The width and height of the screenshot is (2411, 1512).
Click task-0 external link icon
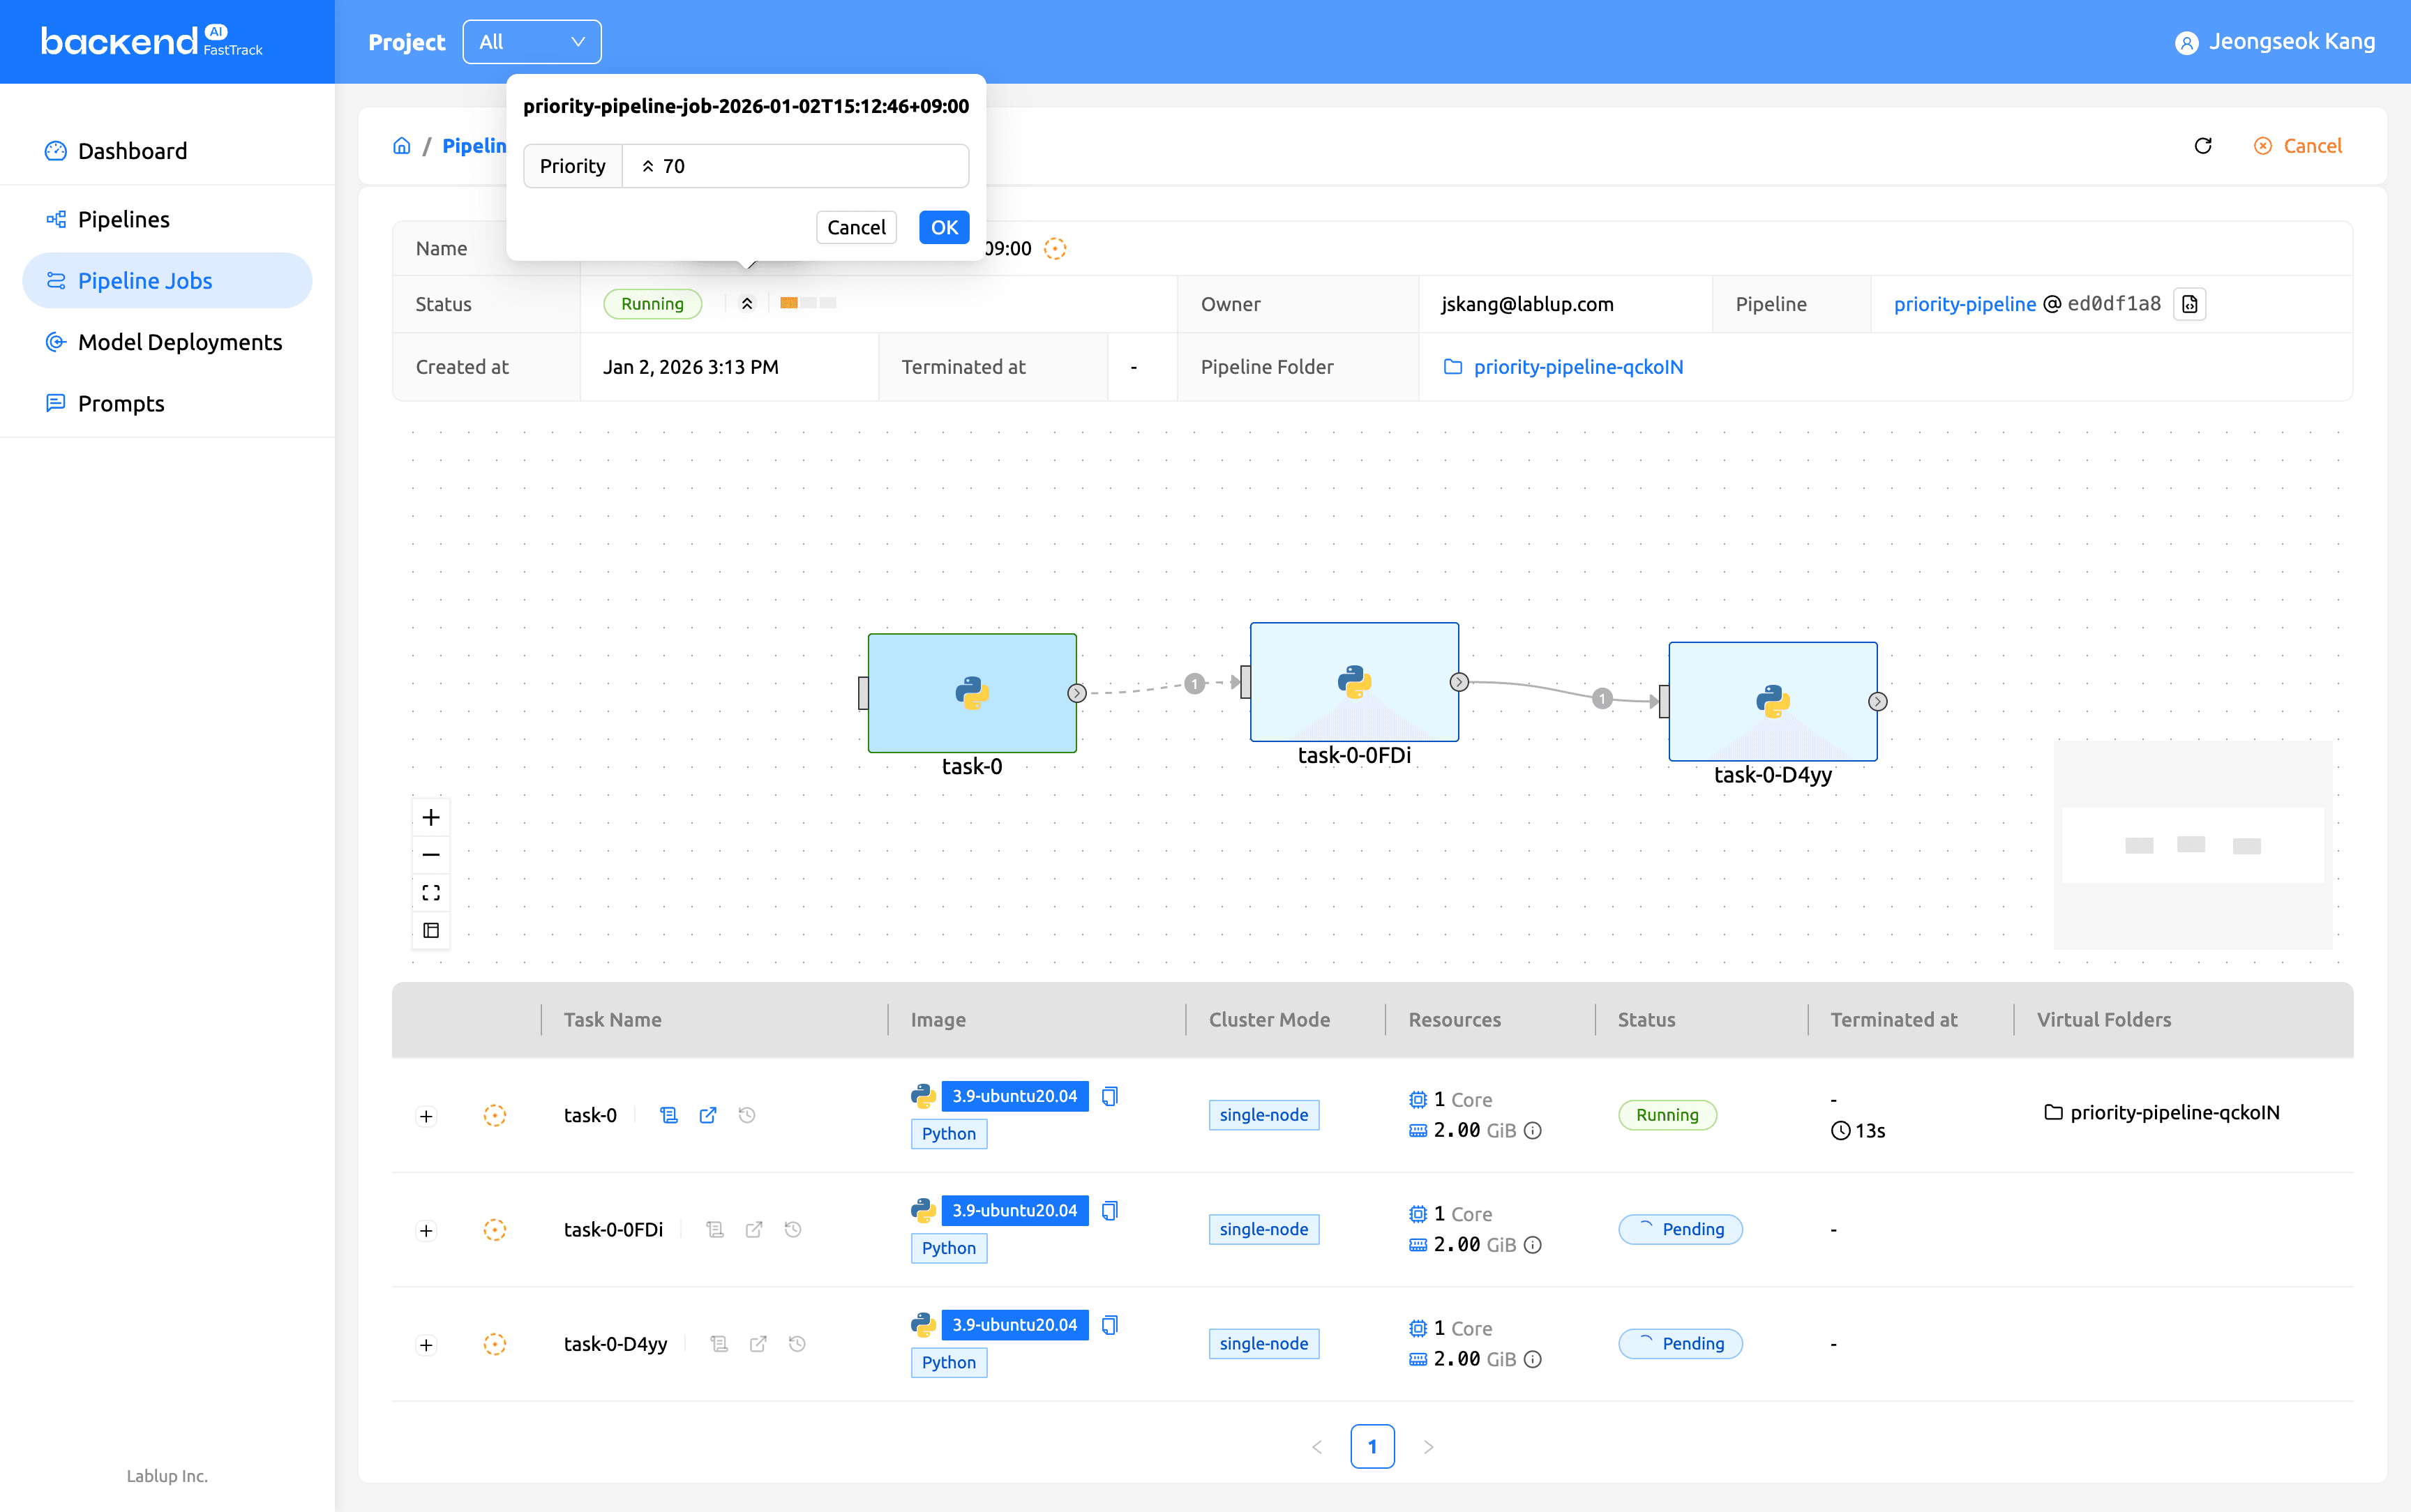708,1115
